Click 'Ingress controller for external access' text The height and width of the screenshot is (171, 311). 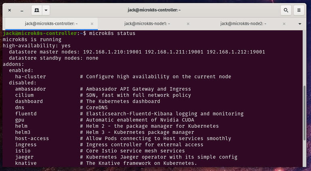click(145, 145)
